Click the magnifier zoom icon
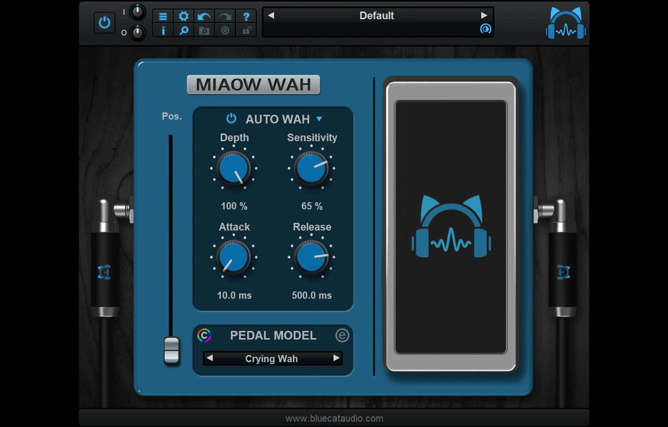The width and height of the screenshot is (668, 427). tap(183, 30)
